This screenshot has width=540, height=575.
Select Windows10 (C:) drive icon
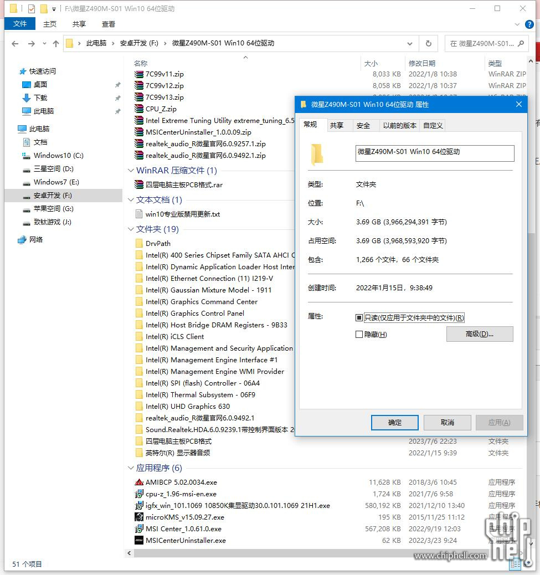[27, 156]
